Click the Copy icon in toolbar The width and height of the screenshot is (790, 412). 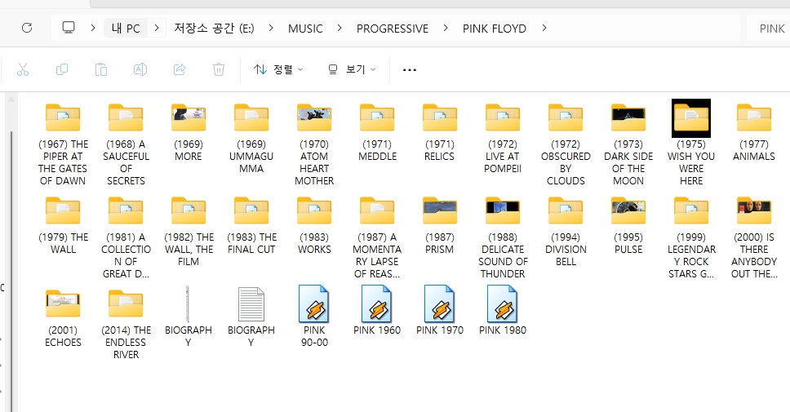click(x=62, y=69)
